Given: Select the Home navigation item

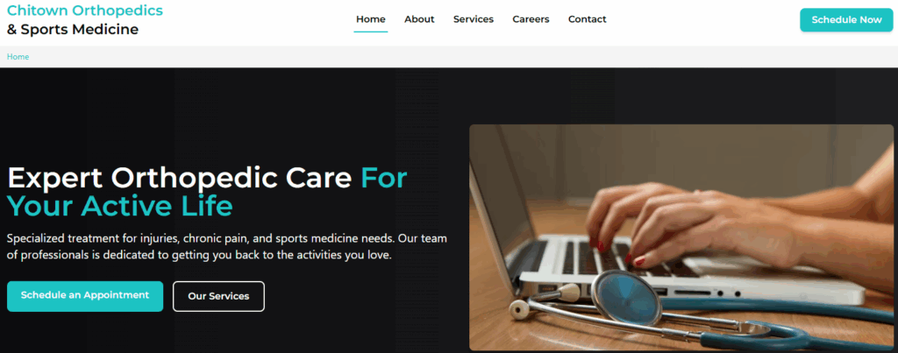Looking at the screenshot, I should (x=371, y=19).
